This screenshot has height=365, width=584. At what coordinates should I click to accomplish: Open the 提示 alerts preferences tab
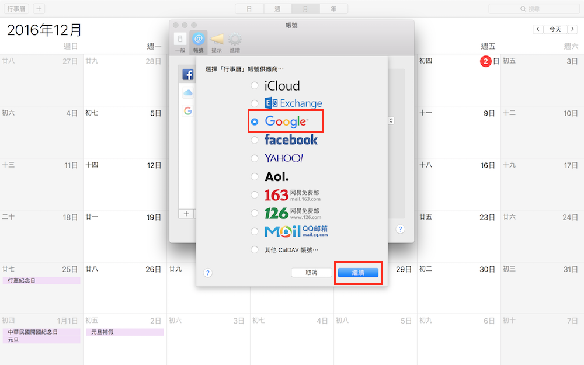217,42
